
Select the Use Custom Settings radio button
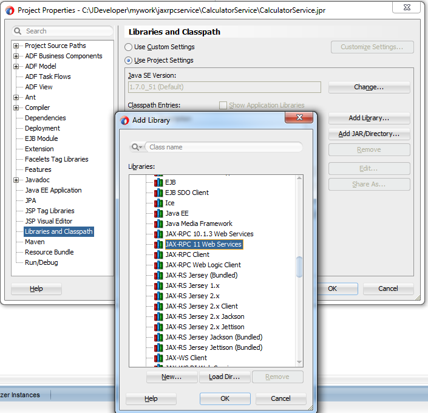click(x=128, y=47)
